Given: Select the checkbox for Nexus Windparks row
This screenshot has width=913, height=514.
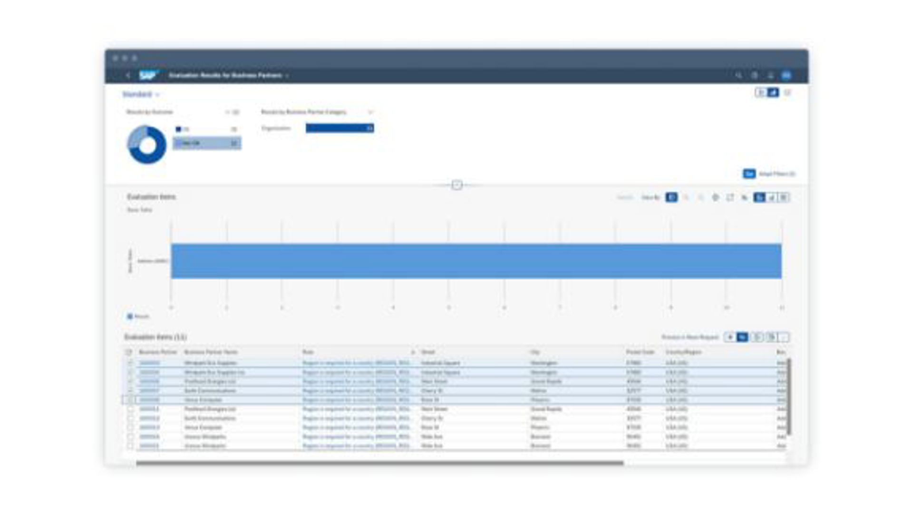Looking at the screenshot, I should [130, 437].
